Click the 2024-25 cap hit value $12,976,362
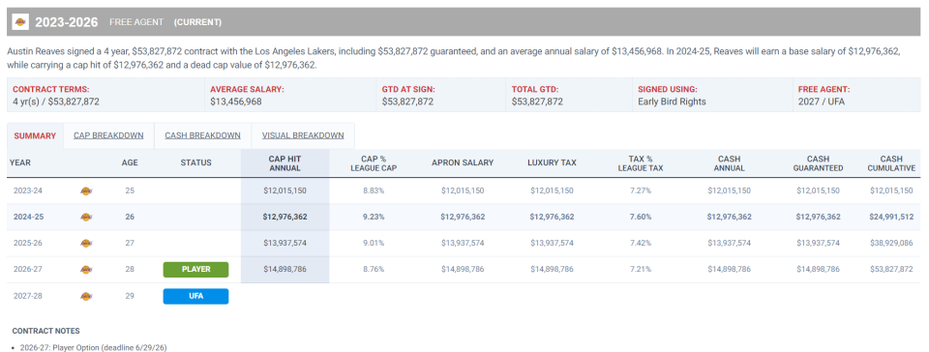 pos(285,218)
